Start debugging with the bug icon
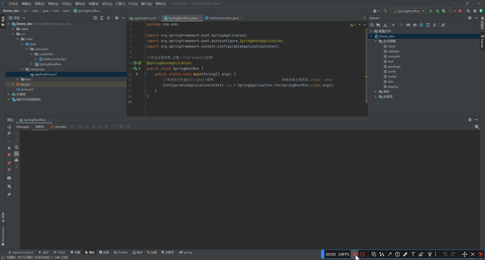The width and height of the screenshot is (485, 260). [438, 11]
